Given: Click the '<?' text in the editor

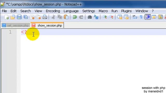Looking at the screenshot, I should point(24,32).
